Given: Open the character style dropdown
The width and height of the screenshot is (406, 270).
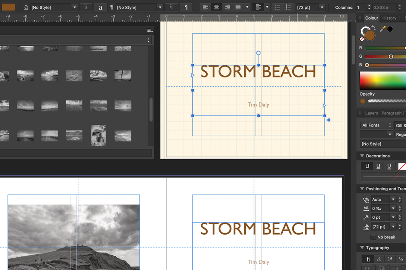Looking at the screenshot, I should (x=75, y=7).
